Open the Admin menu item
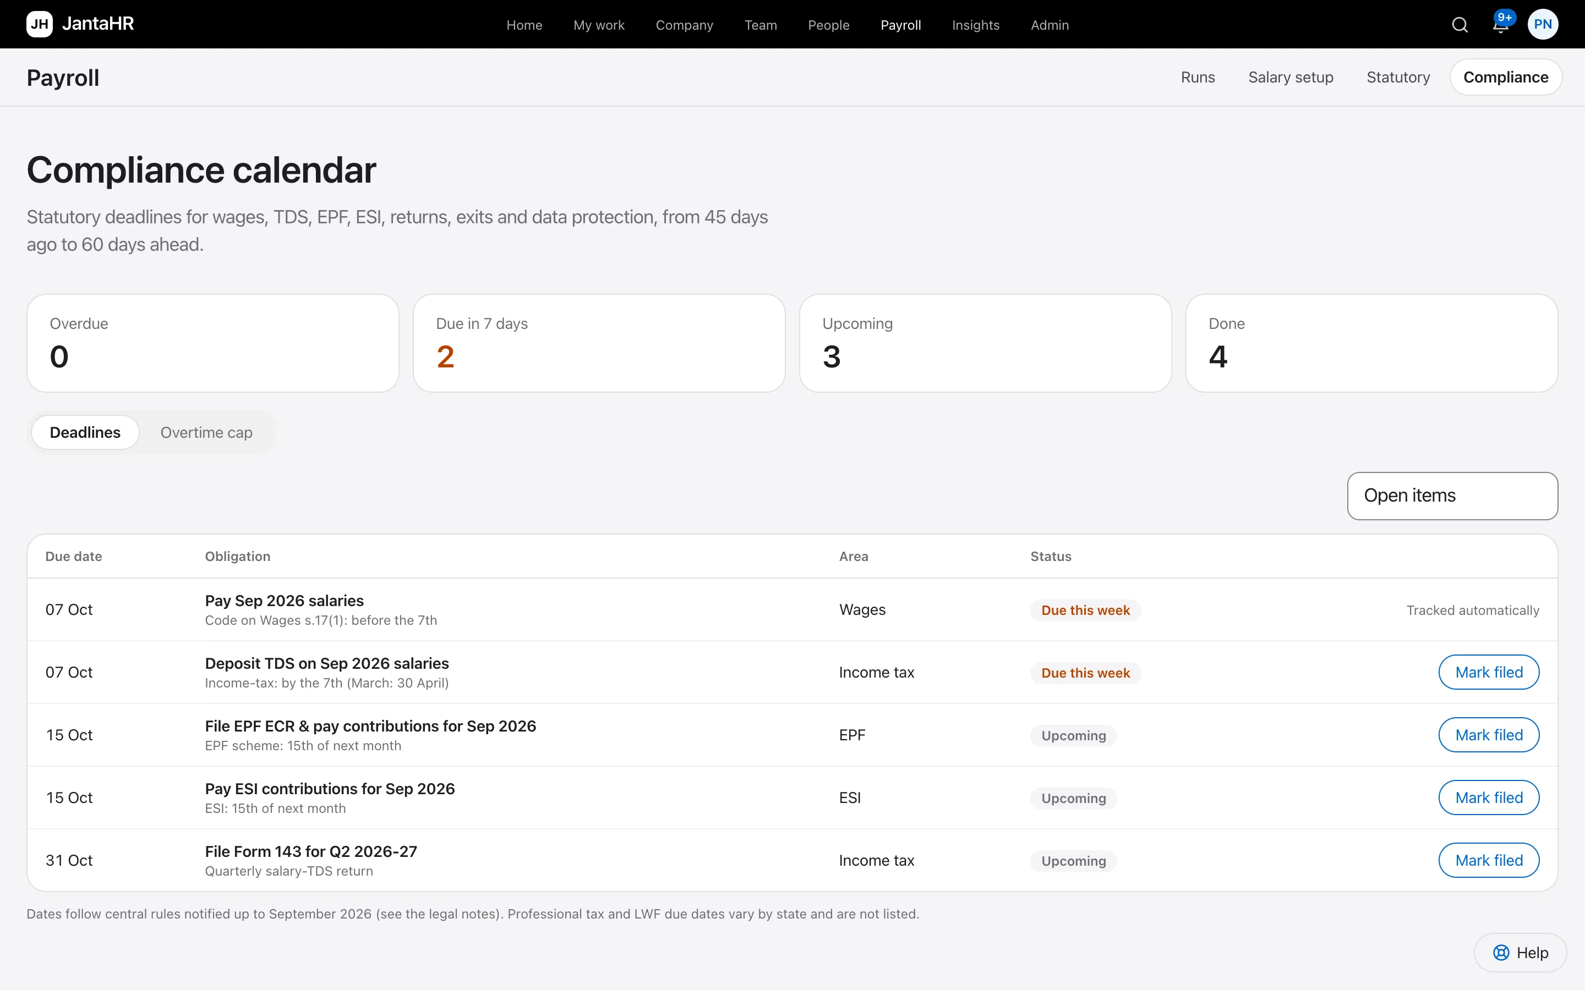 tap(1050, 25)
